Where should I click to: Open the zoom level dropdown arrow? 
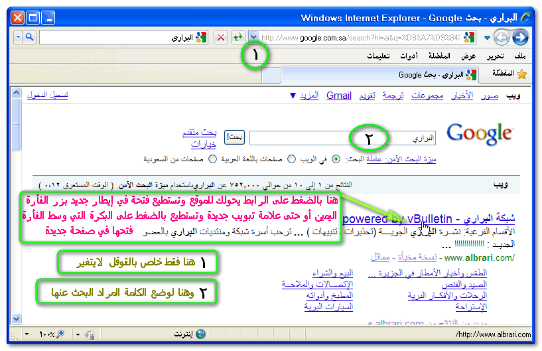click(x=27, y=334)
